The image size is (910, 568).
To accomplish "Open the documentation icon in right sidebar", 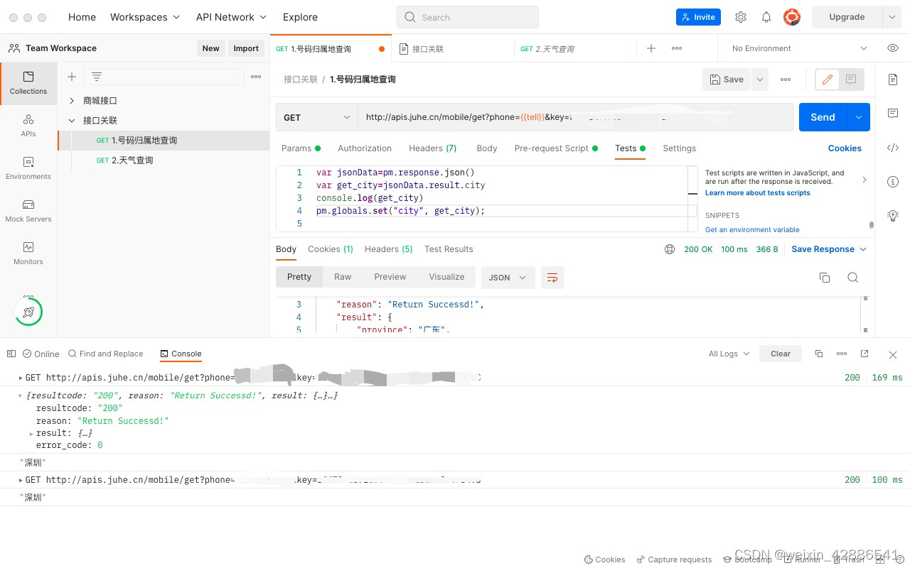I will (893, 80).
